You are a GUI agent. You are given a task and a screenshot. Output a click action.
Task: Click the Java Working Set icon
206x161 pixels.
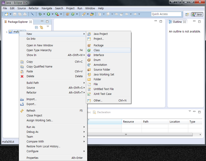tap(89, 74)
